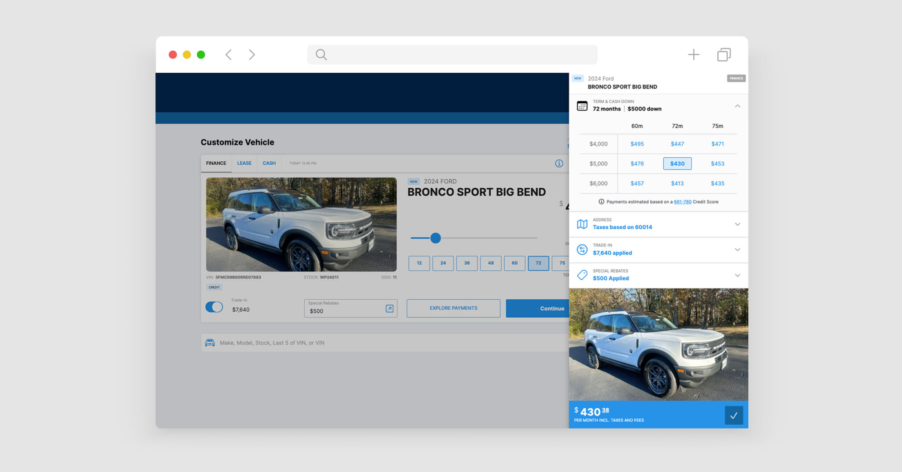Click the Trade-in circular arrows icon

582,249
